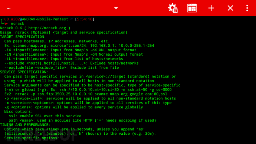This screenshot has height=144, width=256.
Task: Click the '-m <service>:<options>' line
Action: [x=88, y=103]
